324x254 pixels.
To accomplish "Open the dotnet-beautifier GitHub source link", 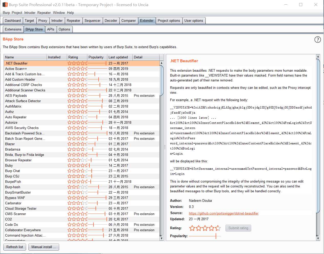I will coord(224,213).
